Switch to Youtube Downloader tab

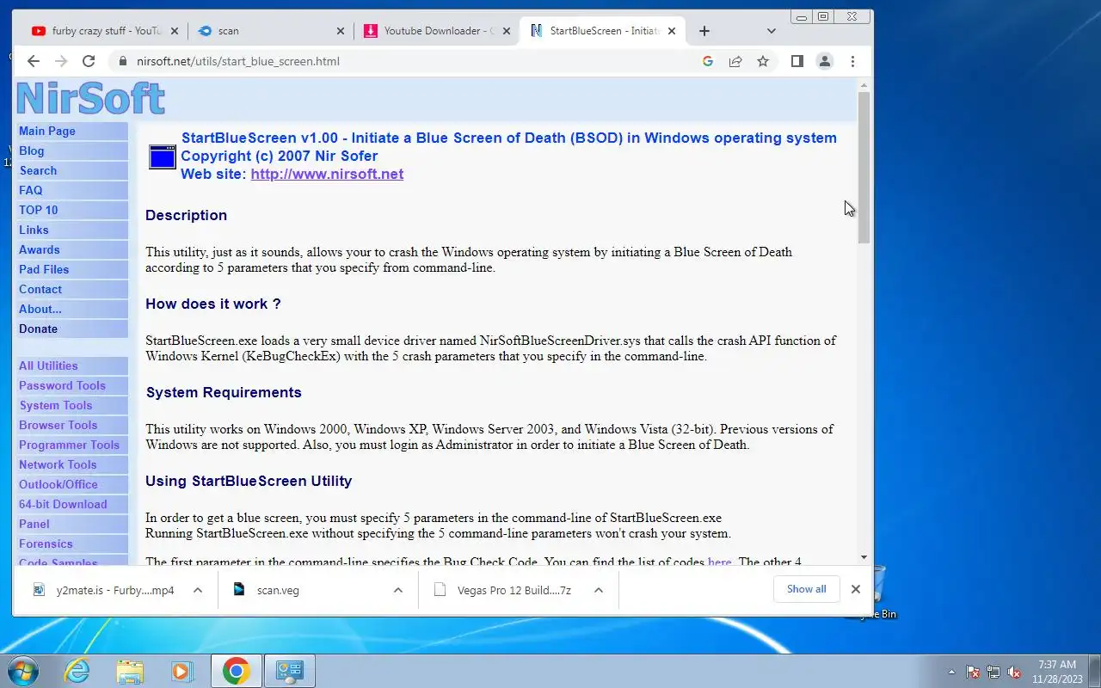point(435,31)
